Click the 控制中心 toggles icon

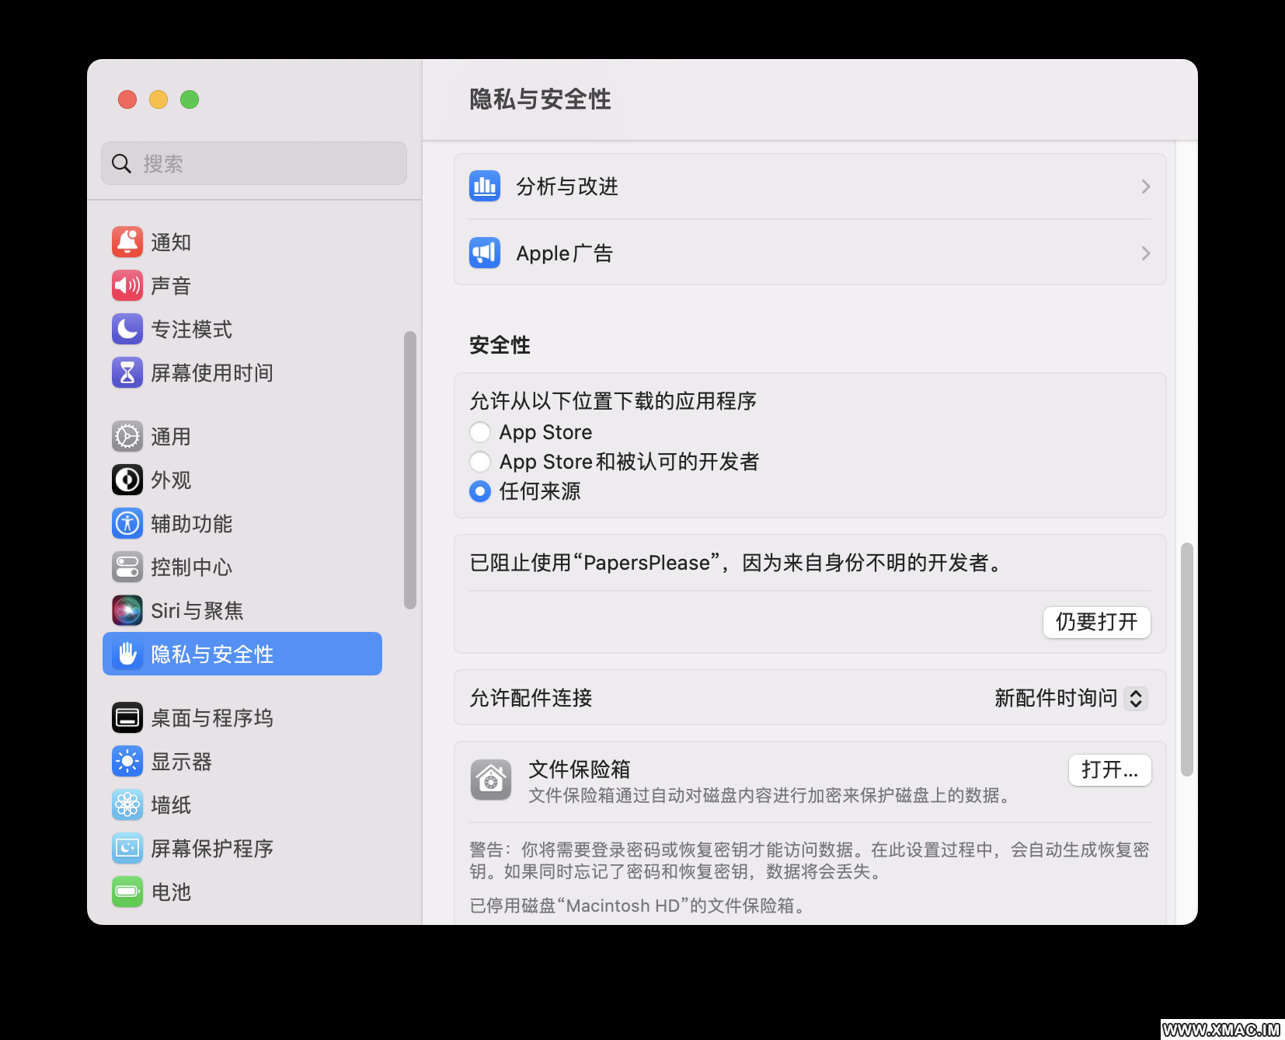point(127,567)
